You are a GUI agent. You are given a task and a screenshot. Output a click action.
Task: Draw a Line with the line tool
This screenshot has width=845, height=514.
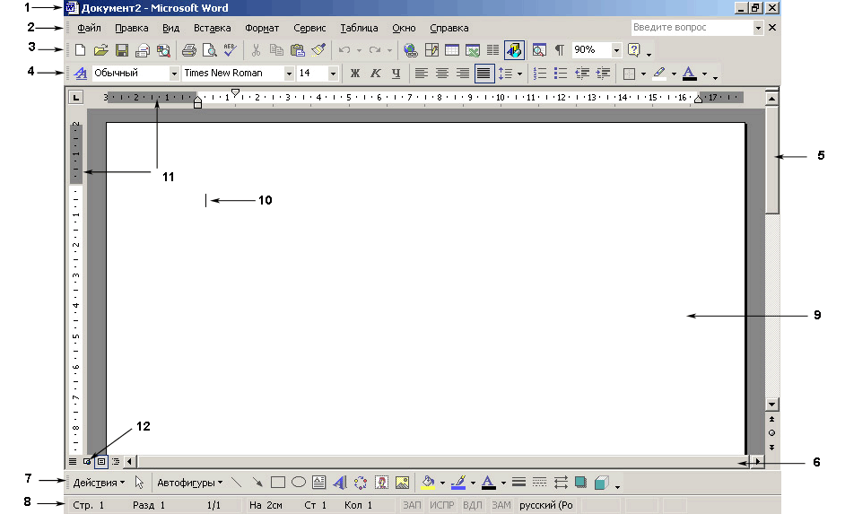click(x=237, y=483)
